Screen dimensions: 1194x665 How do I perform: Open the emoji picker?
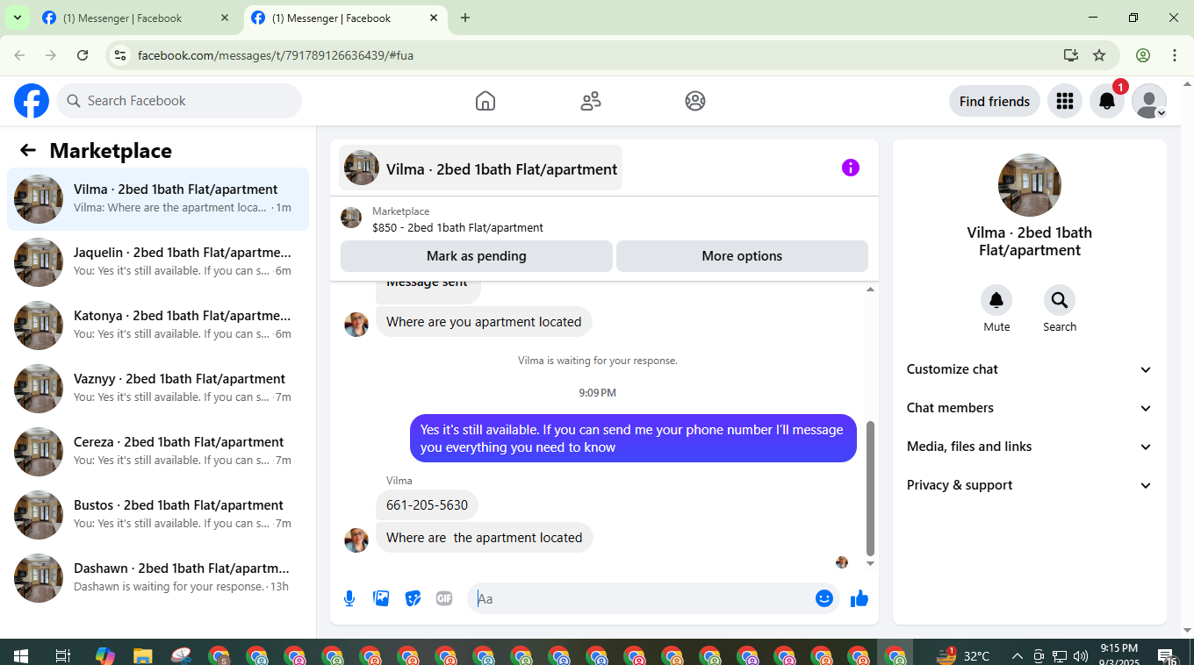click(x=824, y=598)
